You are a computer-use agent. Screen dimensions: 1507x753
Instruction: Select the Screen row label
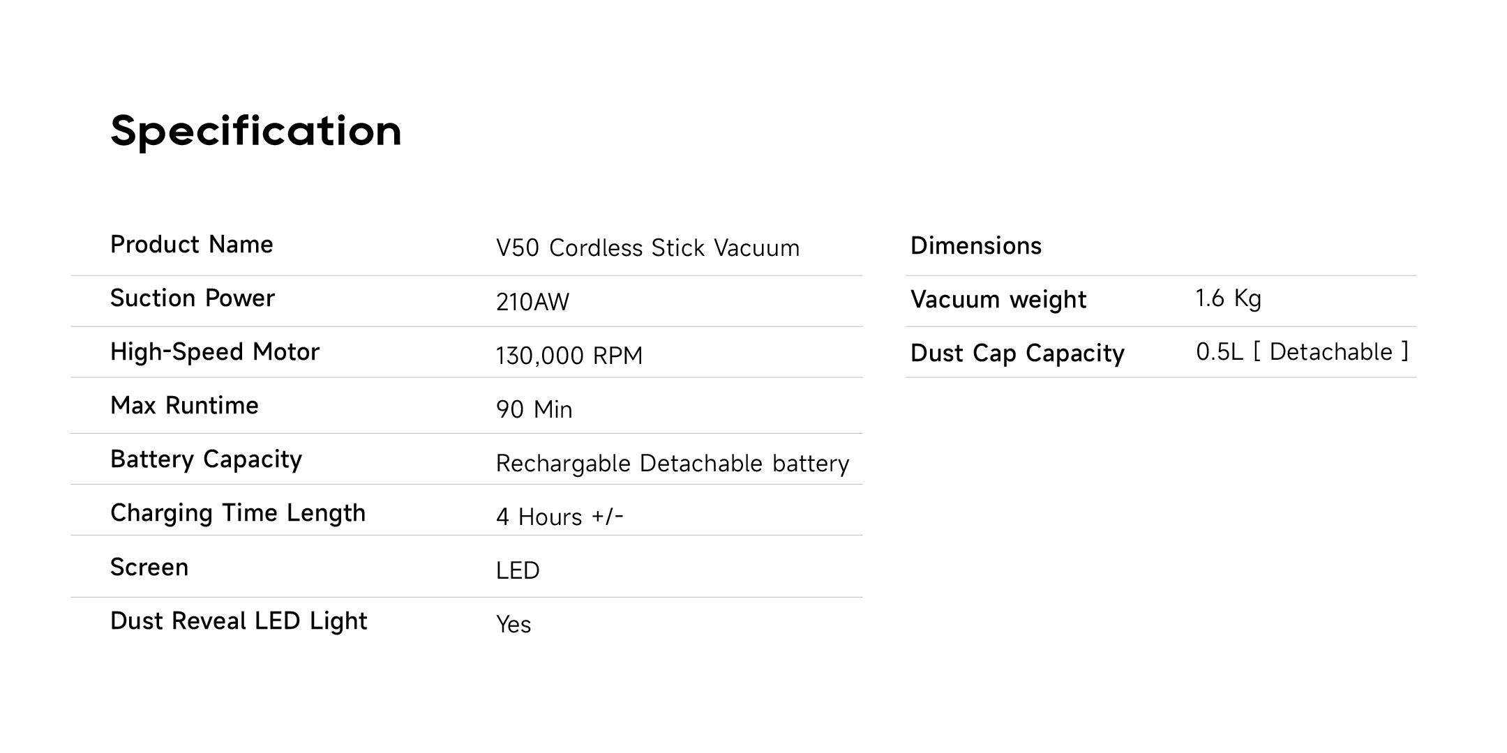pyautogui.click(x=149, y=568)
